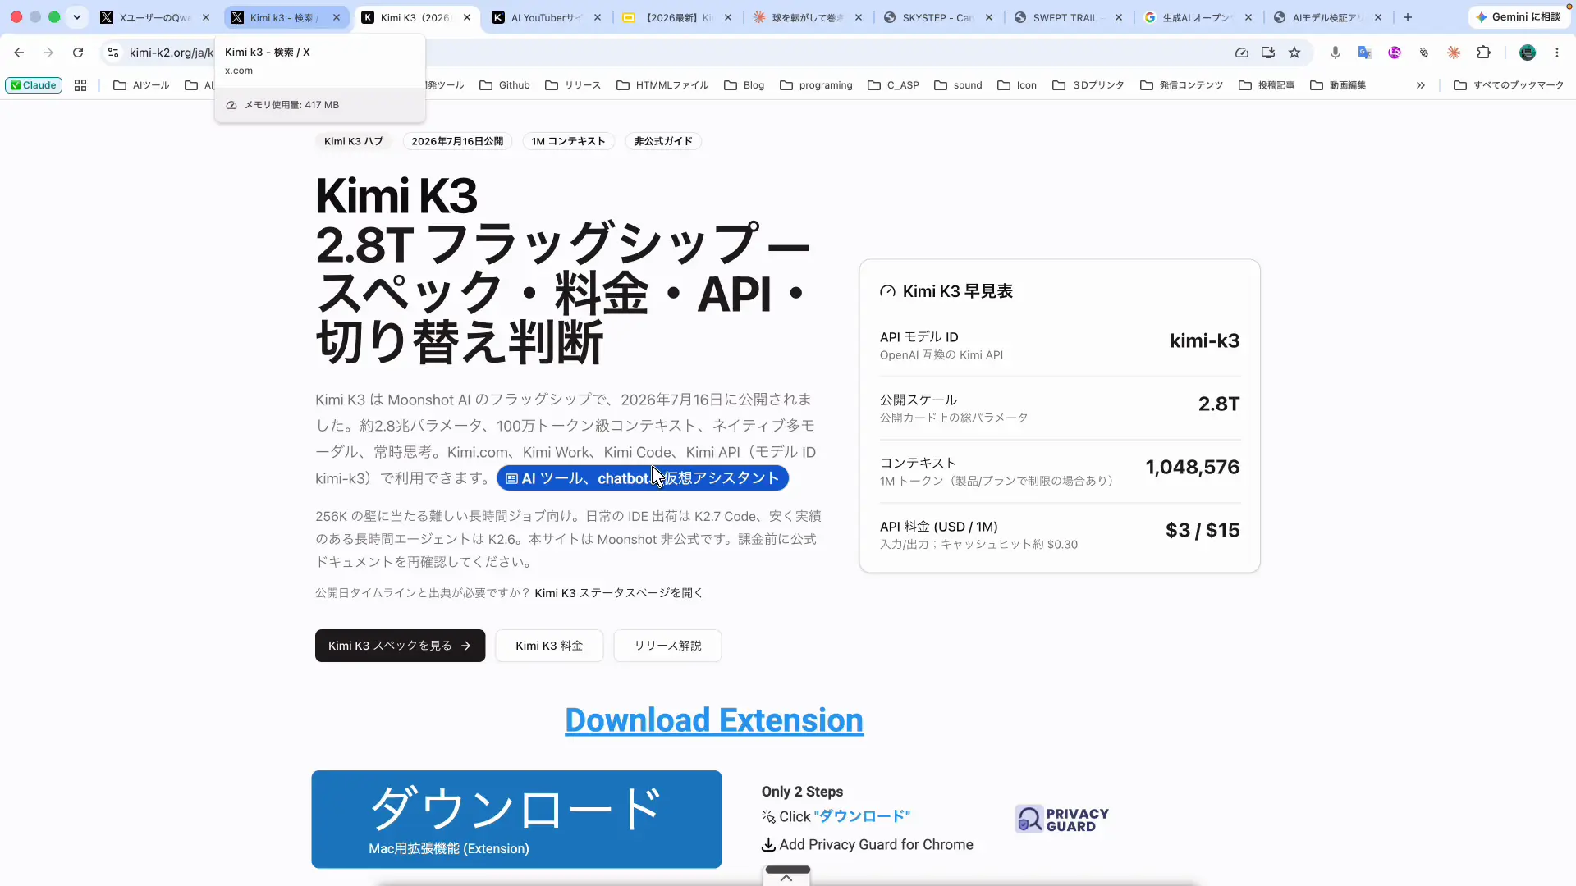Open the 投稿記事 bookmarks folder
Image resolution: width=1576 pixels, height=886 pixels.
click(1267, 85)
